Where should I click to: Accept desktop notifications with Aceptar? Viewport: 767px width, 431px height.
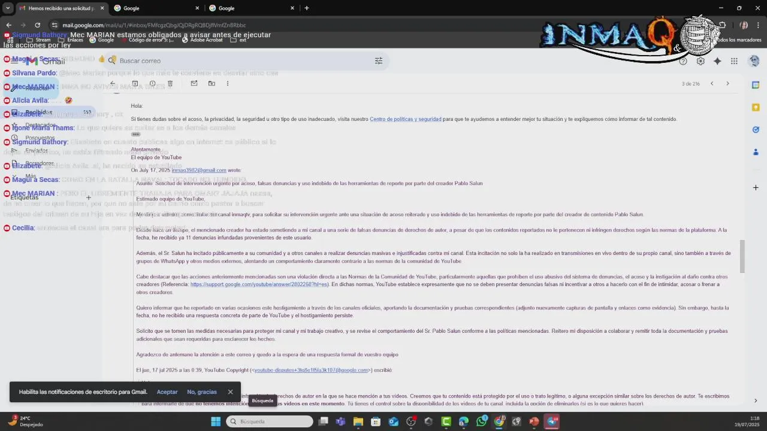pos(167,392)
